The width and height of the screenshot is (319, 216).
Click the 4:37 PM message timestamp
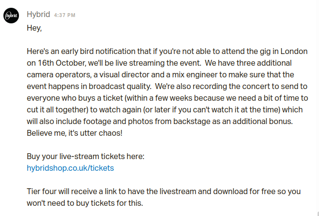coord(65,15)
